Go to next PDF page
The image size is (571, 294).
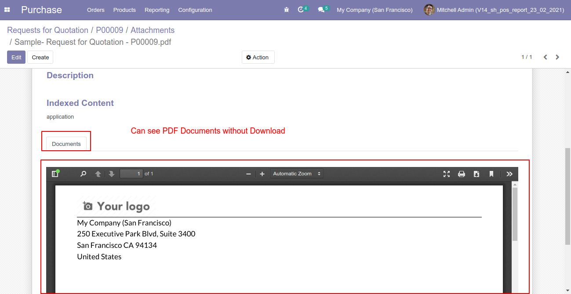(x=112, y=174)
